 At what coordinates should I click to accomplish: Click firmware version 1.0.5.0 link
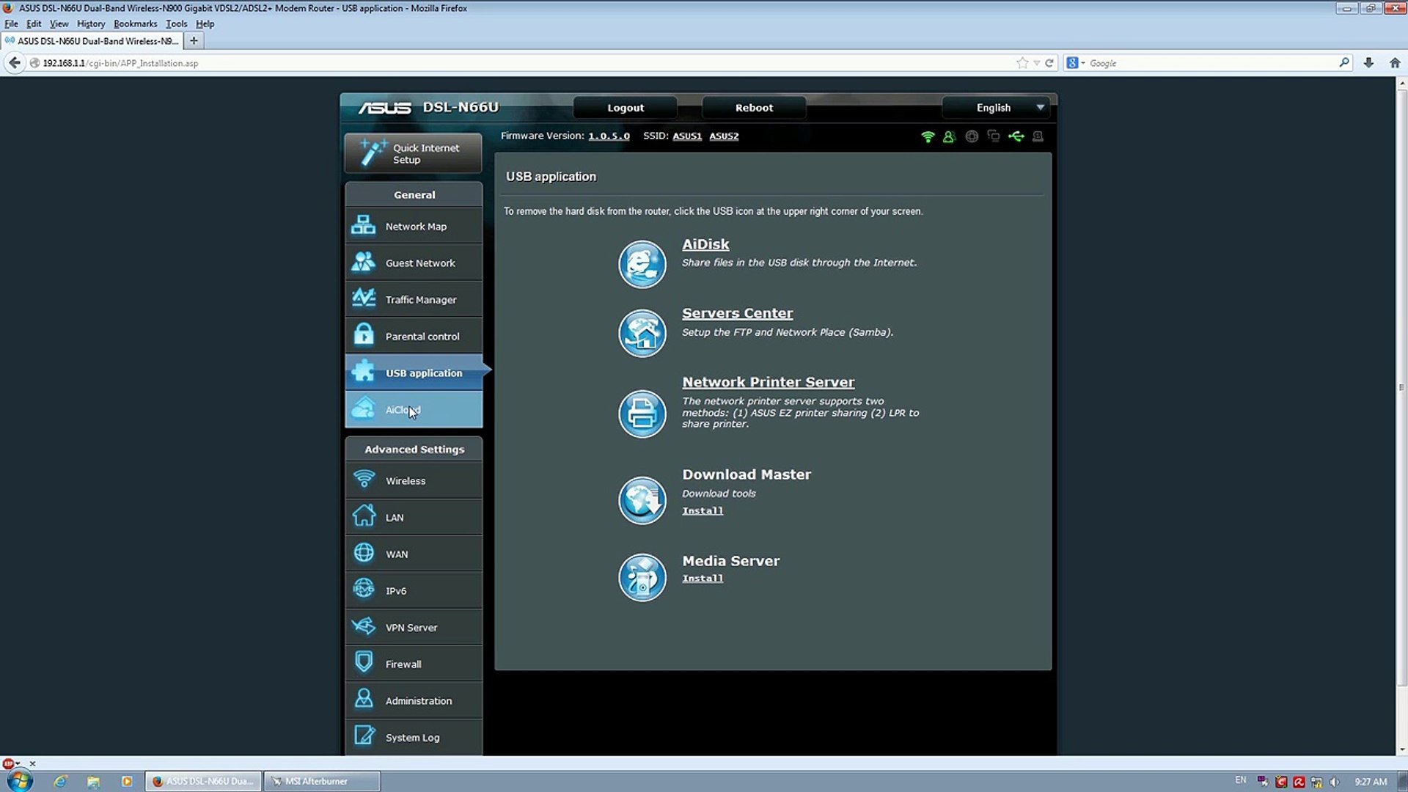tap(609, 136)
